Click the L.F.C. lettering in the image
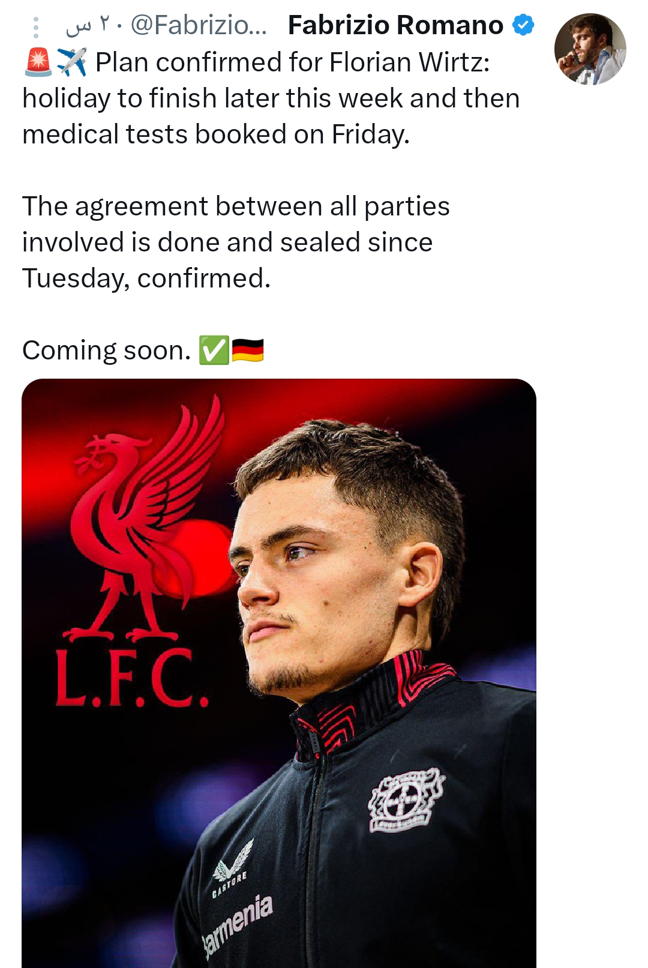This screenshot has width=648, height=968. tap(132, 679)
